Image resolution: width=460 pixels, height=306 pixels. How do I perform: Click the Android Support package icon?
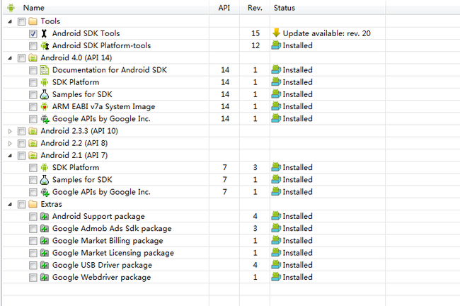pos(45,217)
